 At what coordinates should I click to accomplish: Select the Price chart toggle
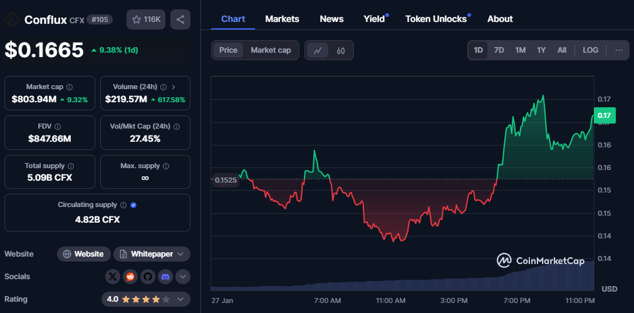pyautogui.click(x=229, y=50)
